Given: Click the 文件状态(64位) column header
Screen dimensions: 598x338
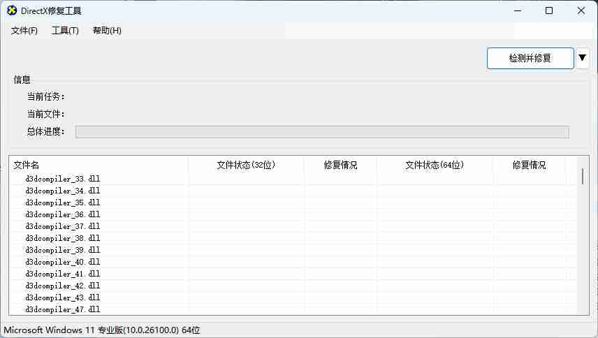Looking at the screenshot, I should click(x=435, y=165).
